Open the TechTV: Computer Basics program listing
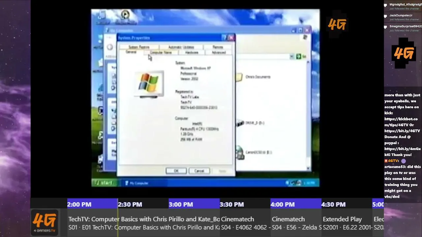 point(143,223)
